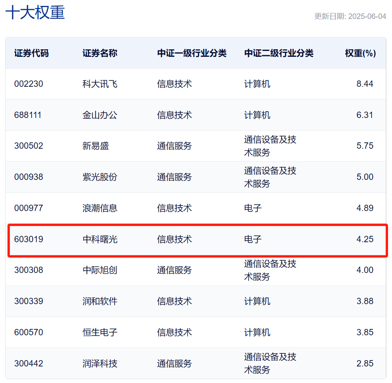This screenshot has height=383, width=392.
Task: Click weight value 4.89
Action: pos(365,208)
